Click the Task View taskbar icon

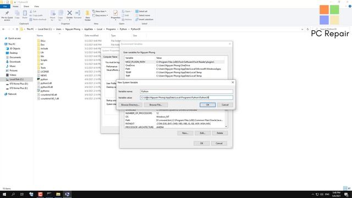[22, 194]
